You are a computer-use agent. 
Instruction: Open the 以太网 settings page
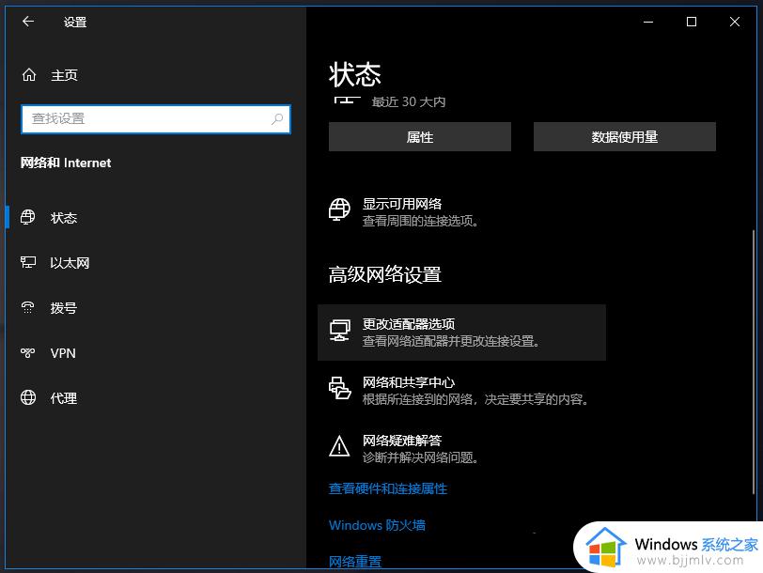pos(70,263)
